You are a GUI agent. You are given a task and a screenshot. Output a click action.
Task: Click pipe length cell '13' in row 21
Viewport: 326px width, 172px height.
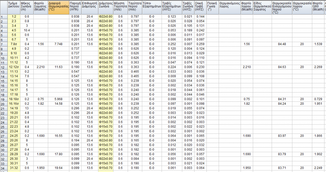[x=27, y=108]
